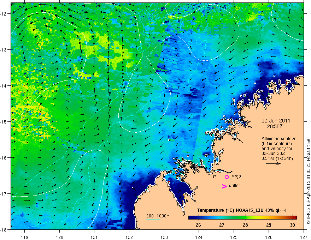The width and height of the screenshot is (311, 240).
Task: Click latitude axis label '-18'
Action: pyautogui.click(x=4, y=229)
